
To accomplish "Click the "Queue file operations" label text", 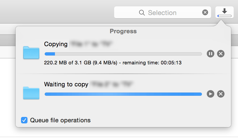I will coord(60,120).
